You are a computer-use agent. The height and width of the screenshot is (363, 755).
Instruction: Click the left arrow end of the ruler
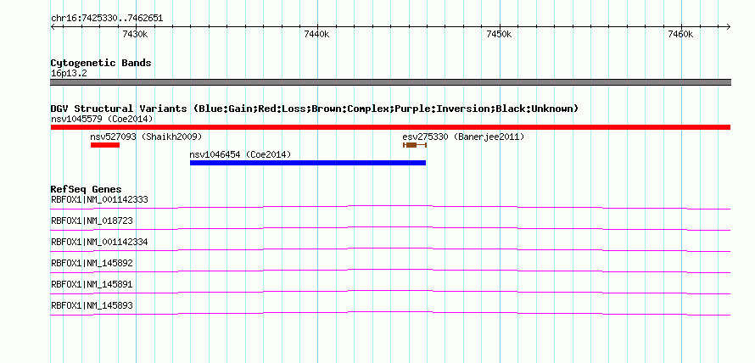pyautogui.click(x=53, y=26)
